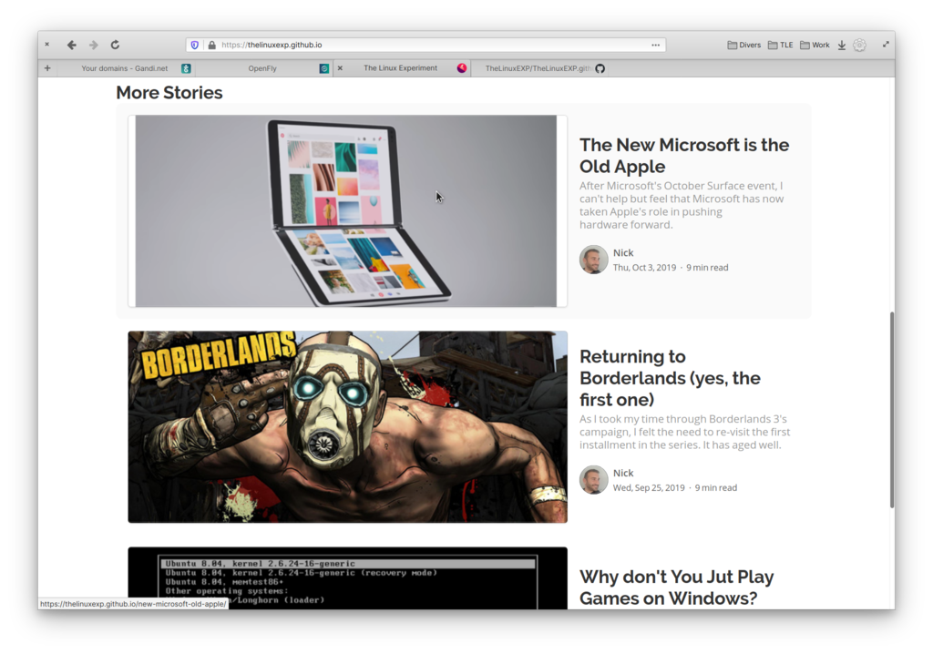The height and width of the screenshot is (654, 933).
Task: Reload the current page
Action: point(116,45)
